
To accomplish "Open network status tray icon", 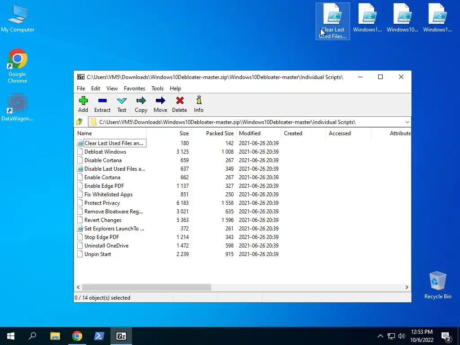I will 391,336.
